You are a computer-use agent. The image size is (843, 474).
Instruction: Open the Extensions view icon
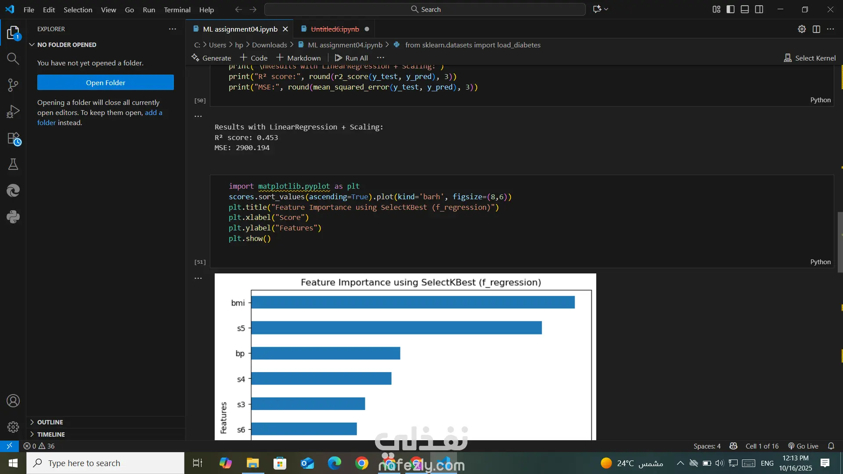(x=13, y=139)
